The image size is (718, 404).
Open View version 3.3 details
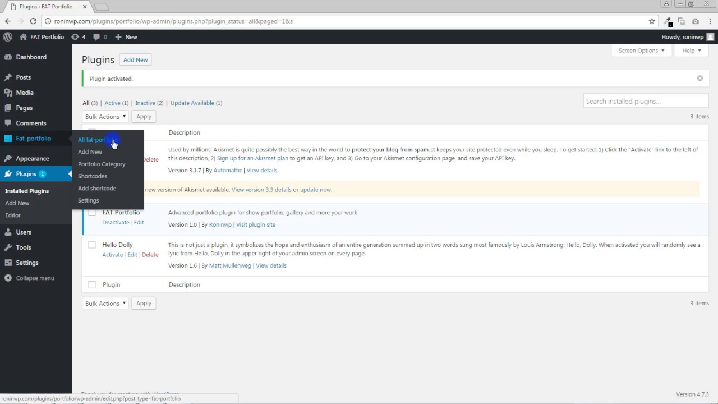coord(261,190)
